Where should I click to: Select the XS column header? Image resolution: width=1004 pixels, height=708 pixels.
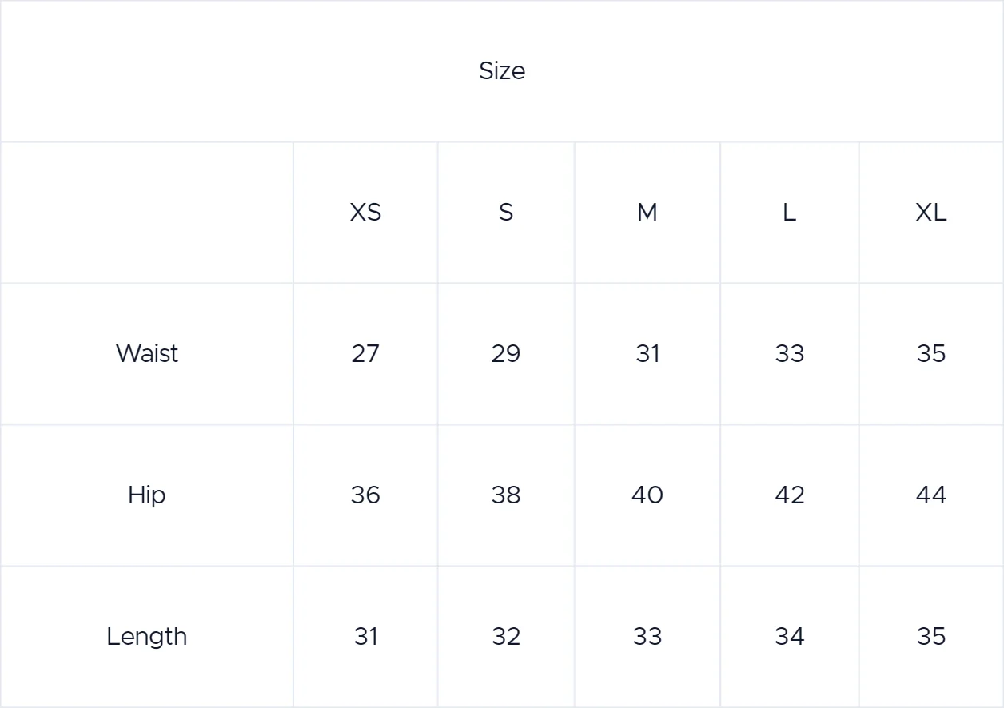point(365,213)
